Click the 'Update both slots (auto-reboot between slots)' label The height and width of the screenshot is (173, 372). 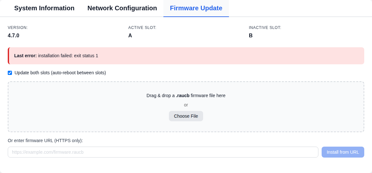click(x=60, y=73)
